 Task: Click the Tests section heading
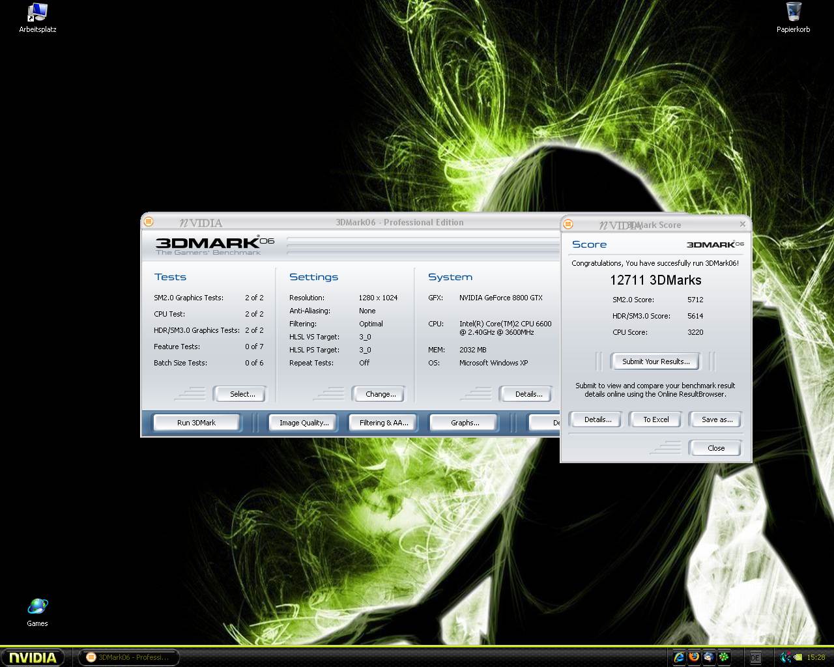tap(170, 277)
